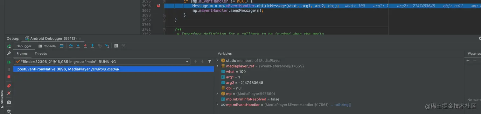Step out of current method

coord(93,46)
